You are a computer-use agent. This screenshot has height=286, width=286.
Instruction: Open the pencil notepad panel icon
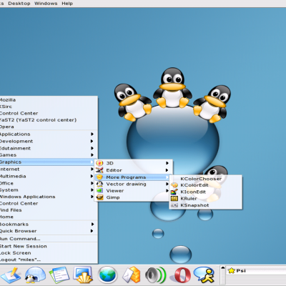(x=11, y=275)
